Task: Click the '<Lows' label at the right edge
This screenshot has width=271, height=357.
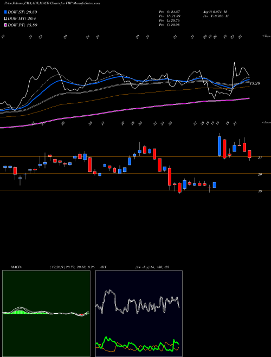Action: point(266,122)
